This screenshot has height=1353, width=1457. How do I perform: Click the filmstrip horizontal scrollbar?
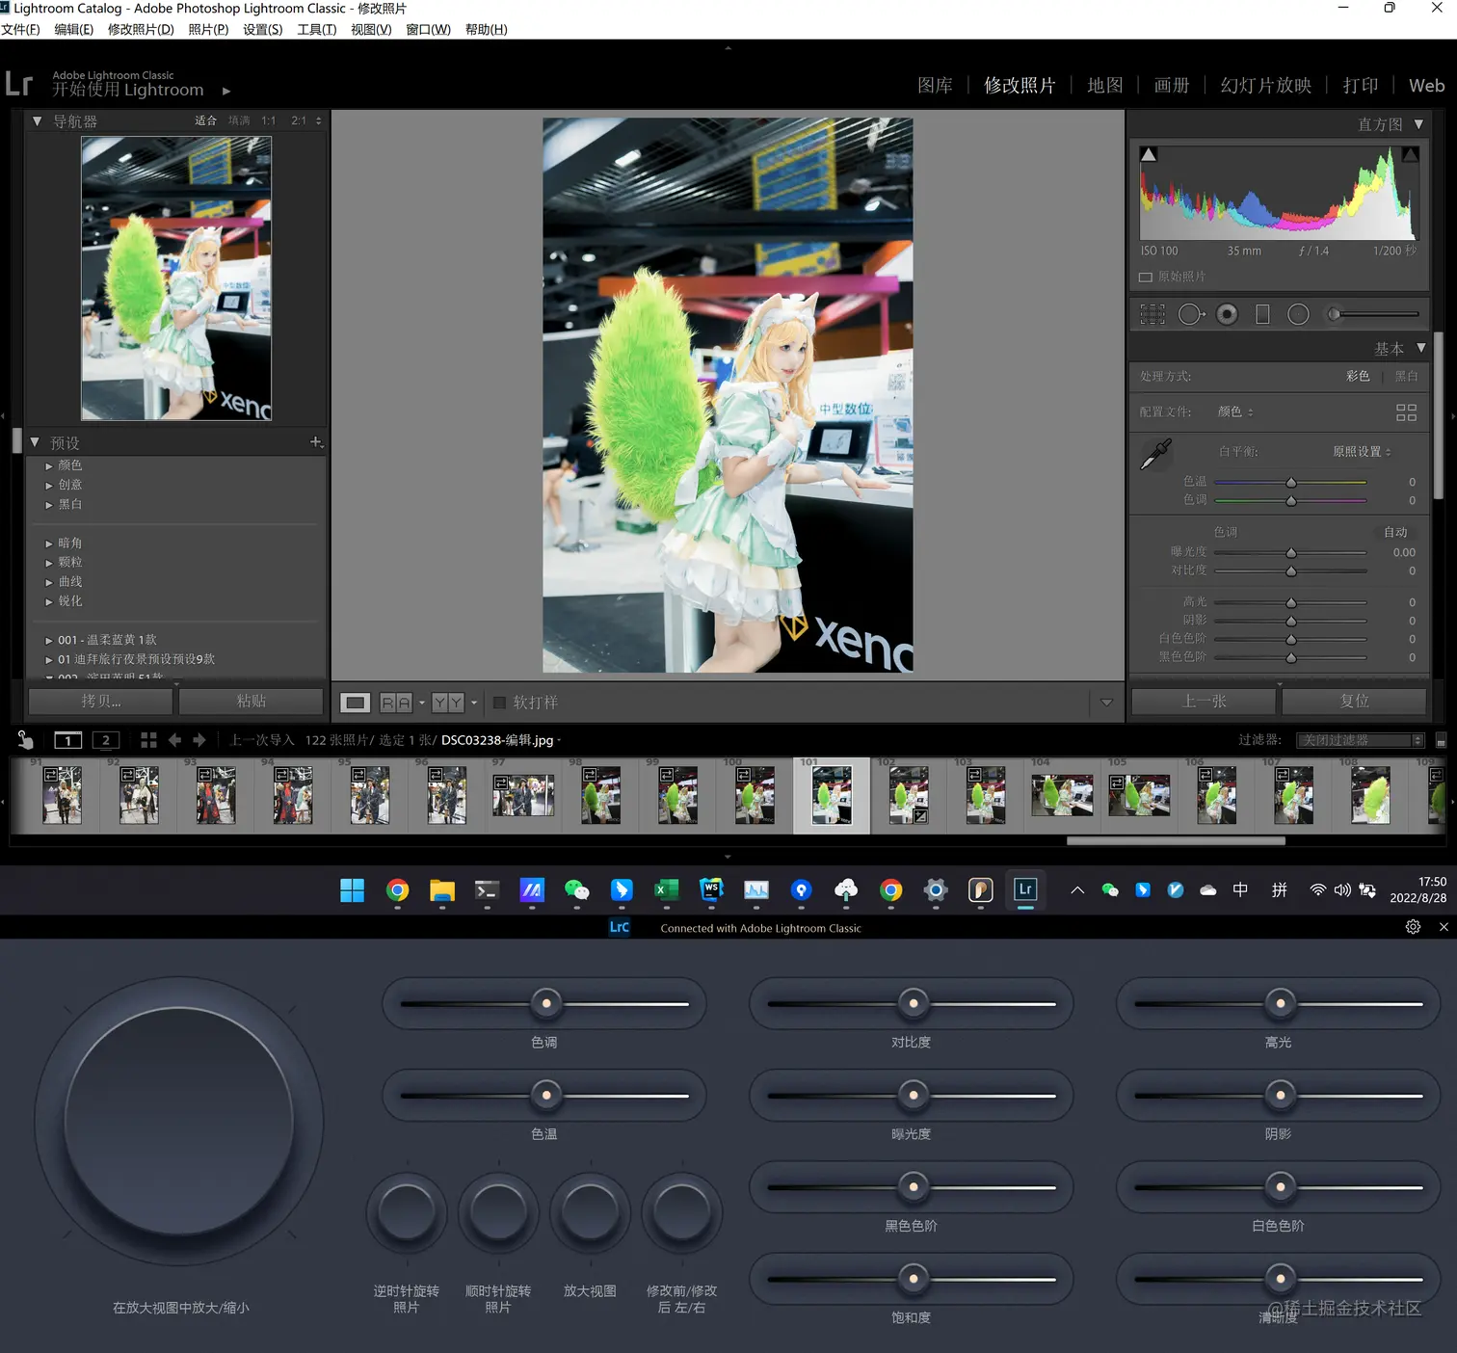tap(1176, 840)
